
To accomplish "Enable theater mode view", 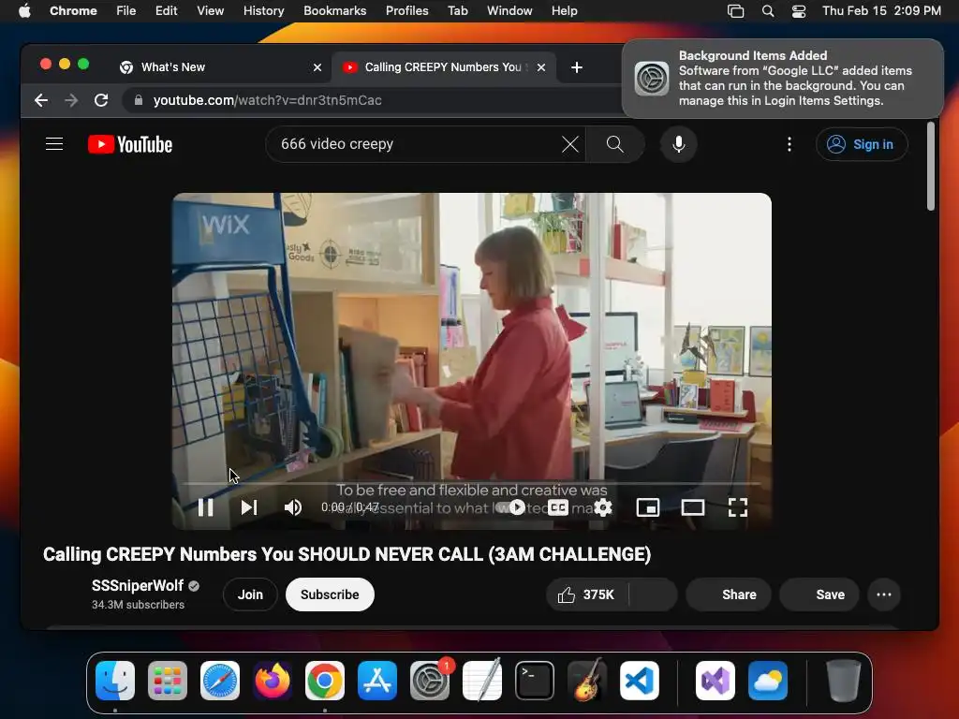I will click(x=693, y=507).
